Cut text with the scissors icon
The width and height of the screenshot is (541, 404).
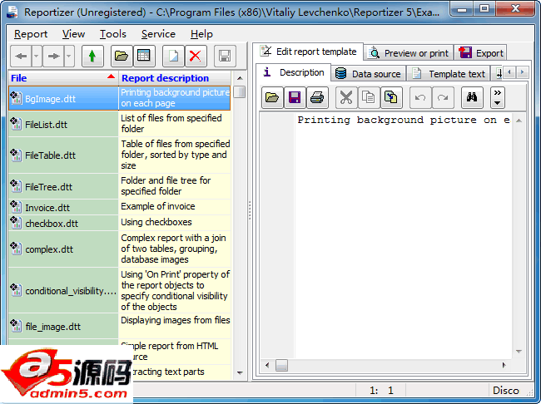tap(346, 97)
